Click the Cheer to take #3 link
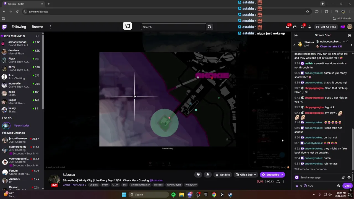Viewport: 354px width, 199px height. click(x=331, y=46)
